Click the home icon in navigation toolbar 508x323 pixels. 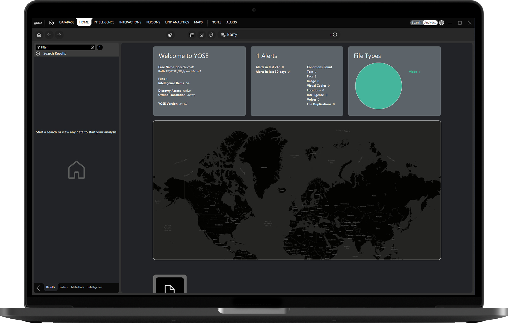point(39,35)
